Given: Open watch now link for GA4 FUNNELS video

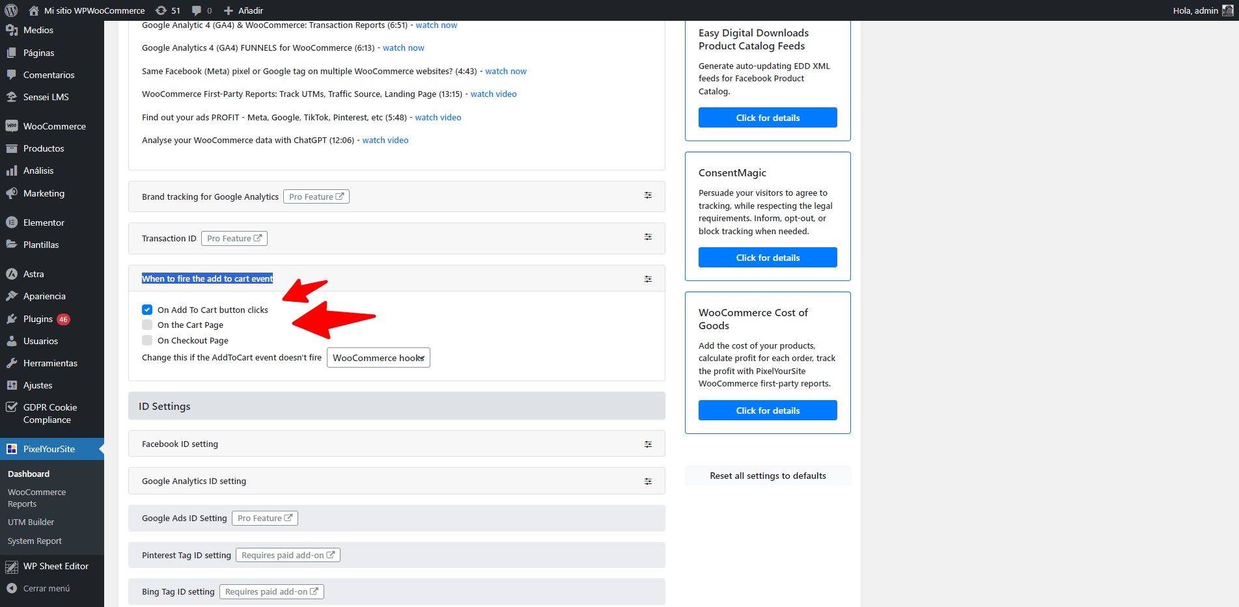Looking at the screenshot, I should (x=403, y=47).
